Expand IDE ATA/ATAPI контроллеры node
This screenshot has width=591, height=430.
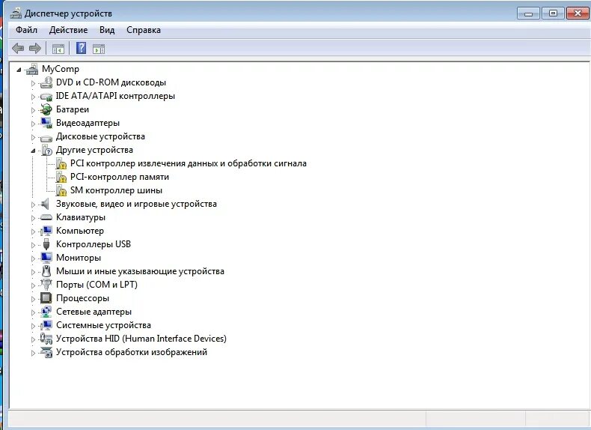(x=33, y=97)
